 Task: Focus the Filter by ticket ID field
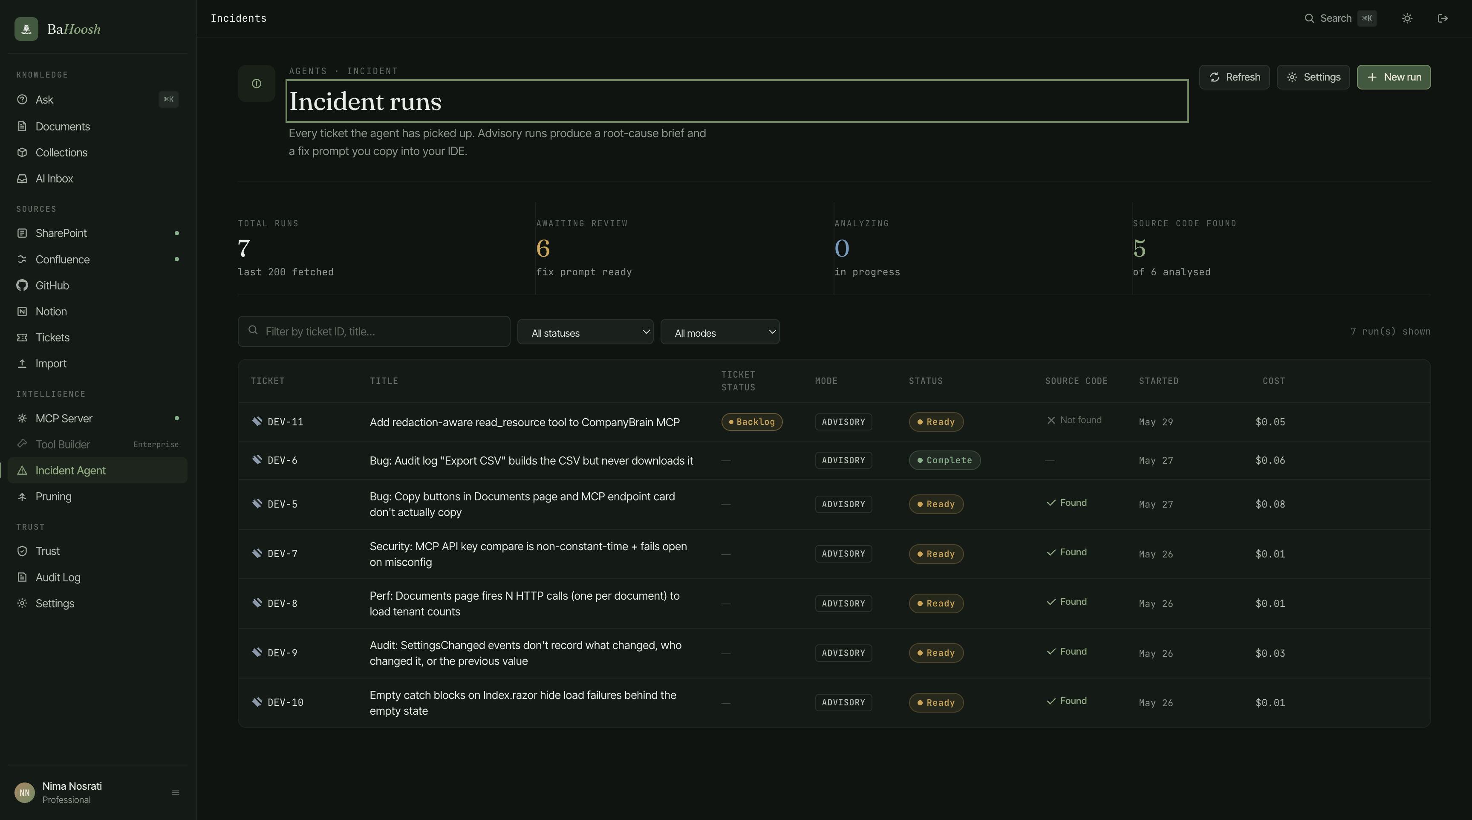[374, 332]
